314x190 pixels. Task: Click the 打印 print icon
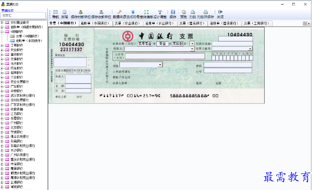click(x=192, y=12)
